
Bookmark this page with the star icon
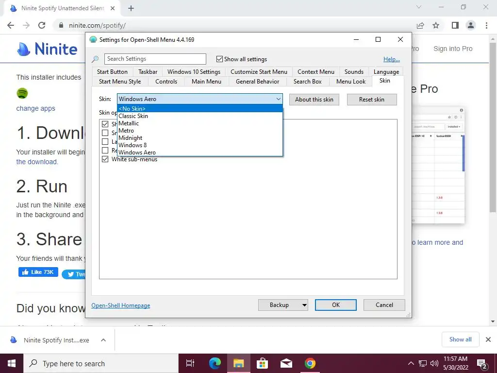(x=436, y=25)
